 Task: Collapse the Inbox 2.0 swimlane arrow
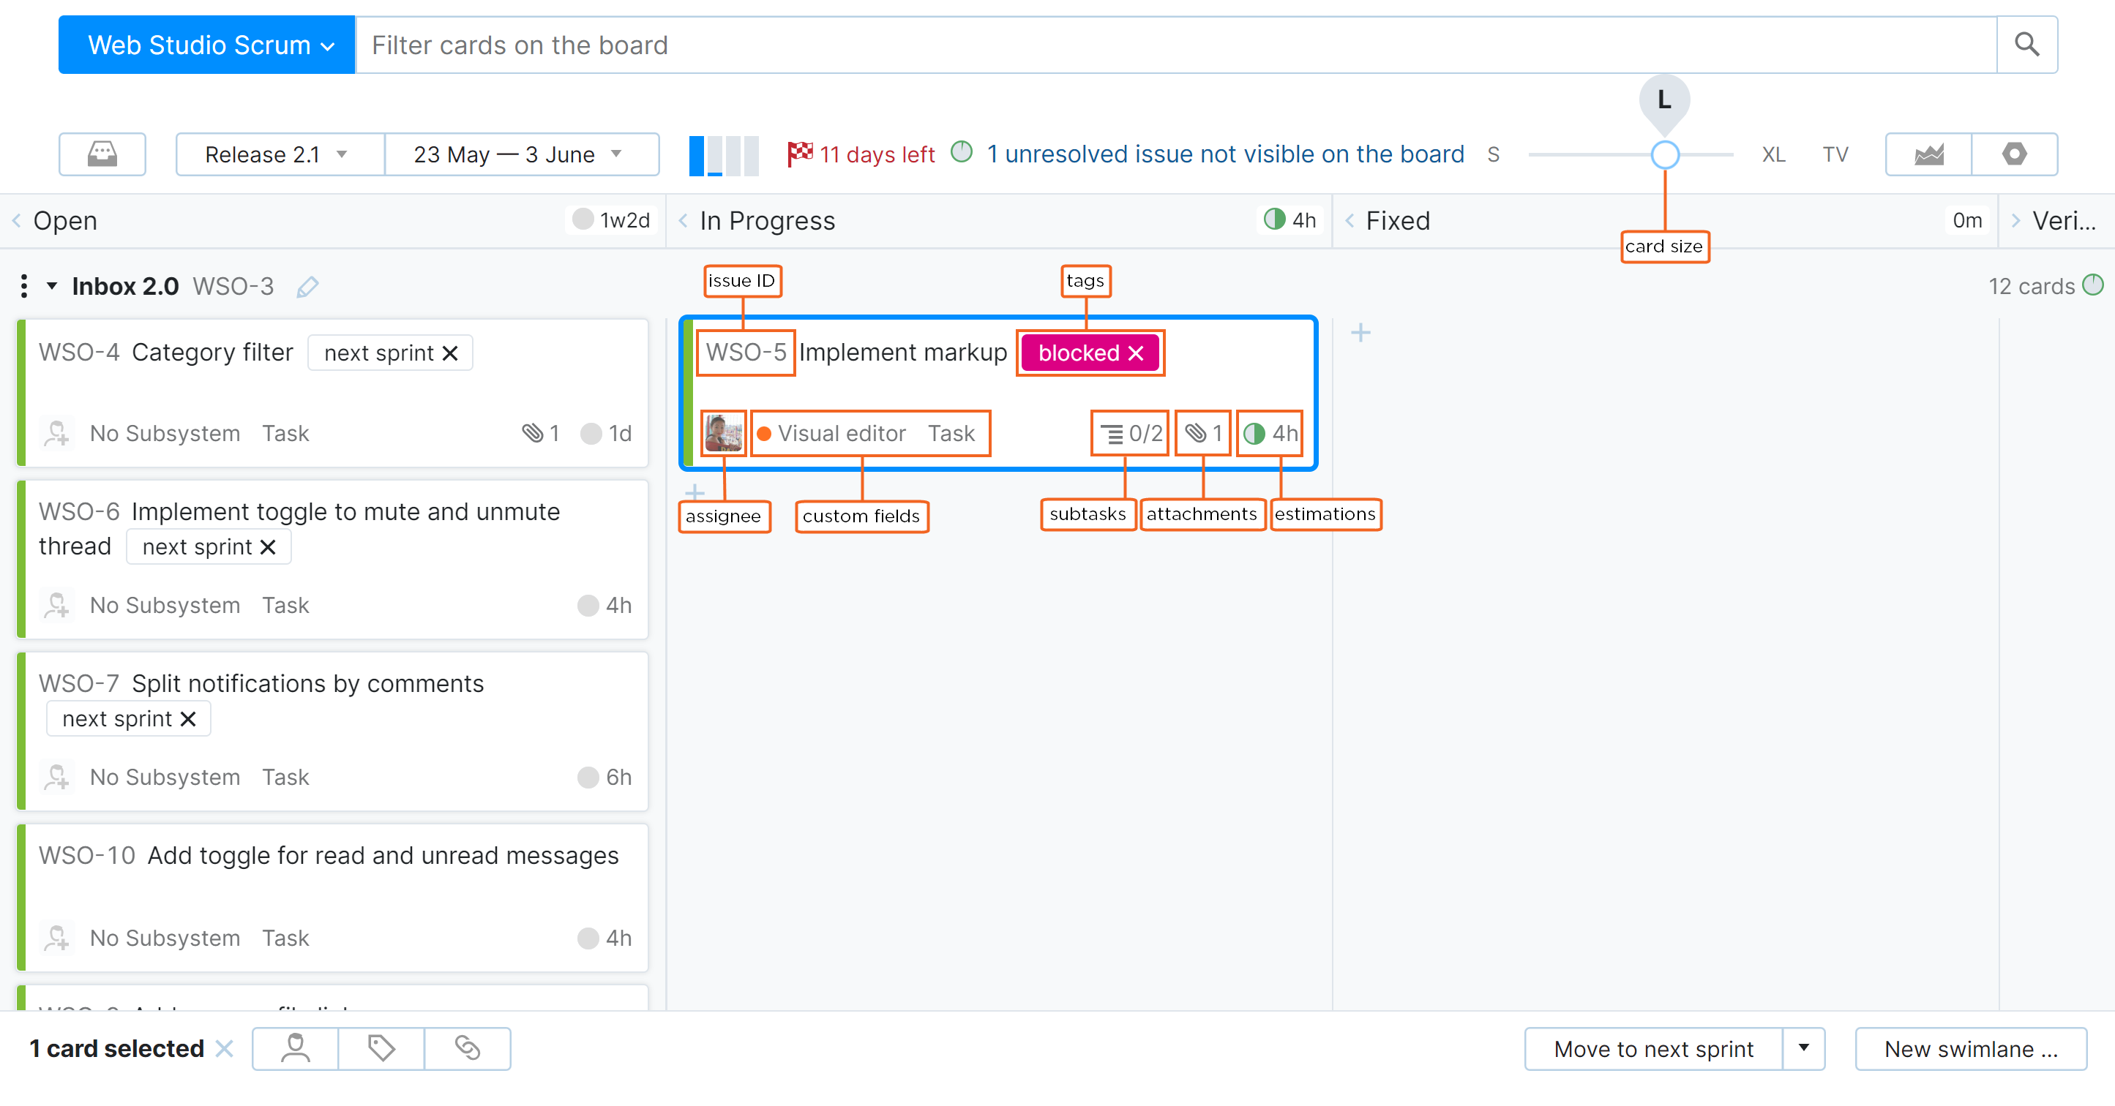pos(52,285)
